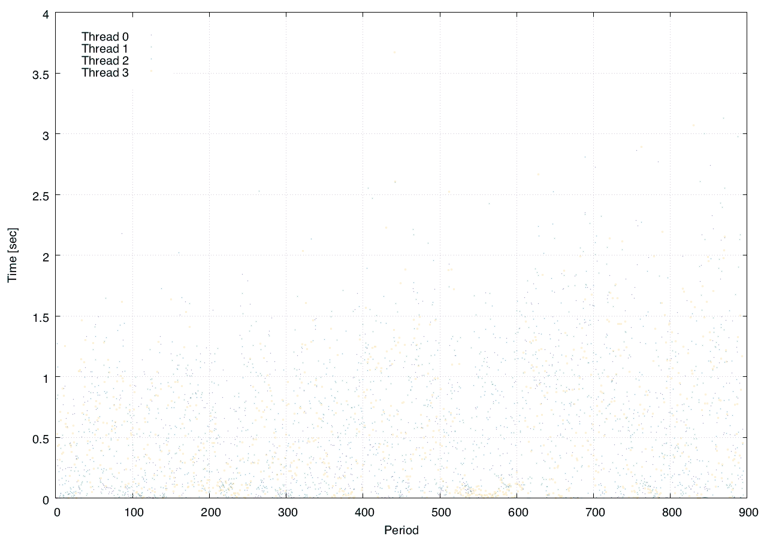This screenshot has height=536, width=767.
Task: Click the Time [sec] y-axis title
Action: tap(12, 255)
